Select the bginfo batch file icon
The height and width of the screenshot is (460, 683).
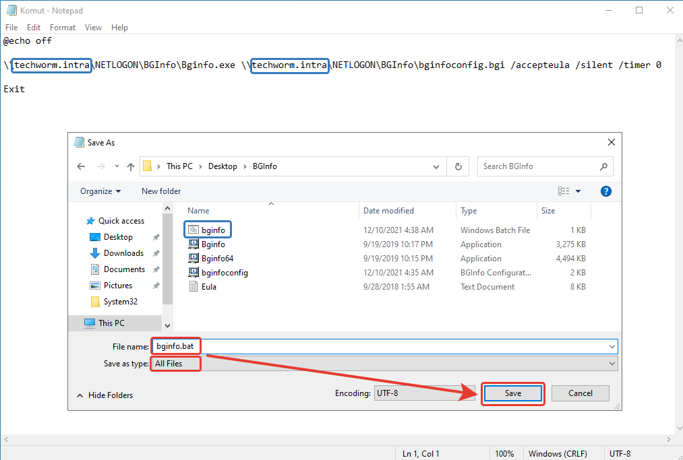pos(194,230)
